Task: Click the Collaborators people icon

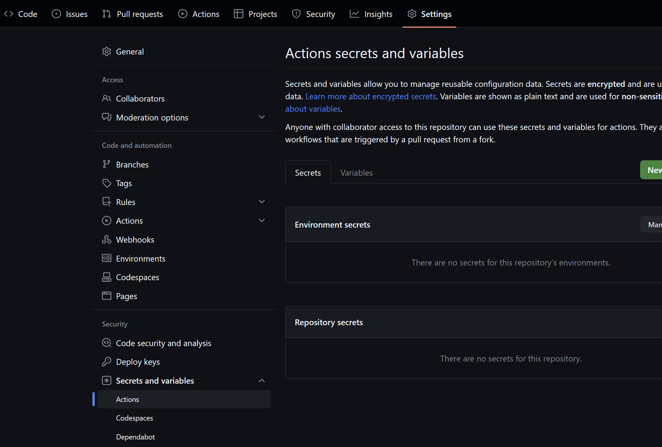Action: (106, 99)
